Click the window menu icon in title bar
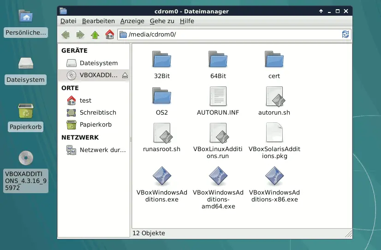 point(63,11)
